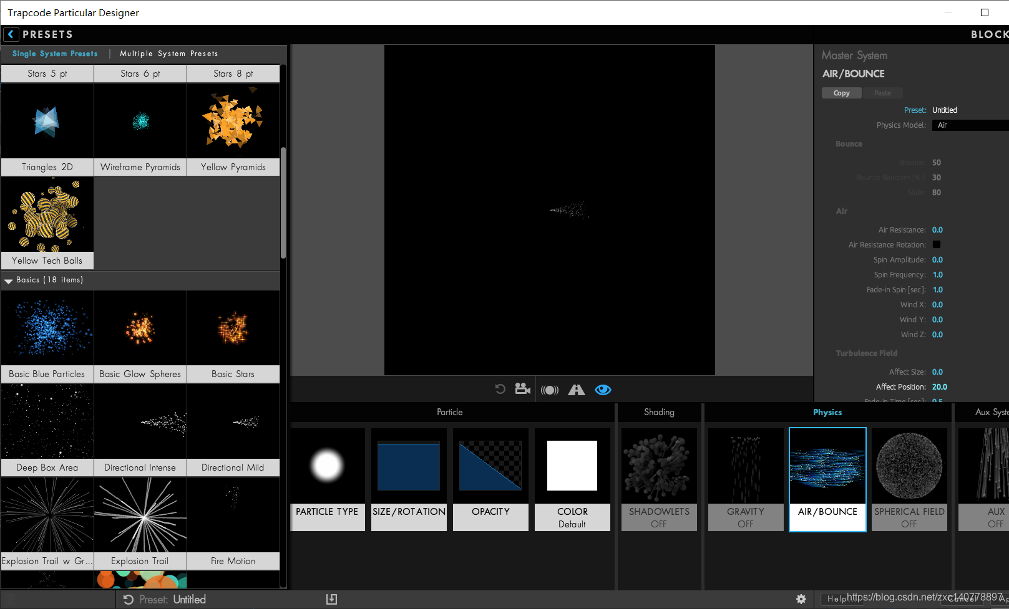The height and width of the screenshot is (609, 1009).
Task: Enable the GRAVITY block
Action: pos(746,479)
